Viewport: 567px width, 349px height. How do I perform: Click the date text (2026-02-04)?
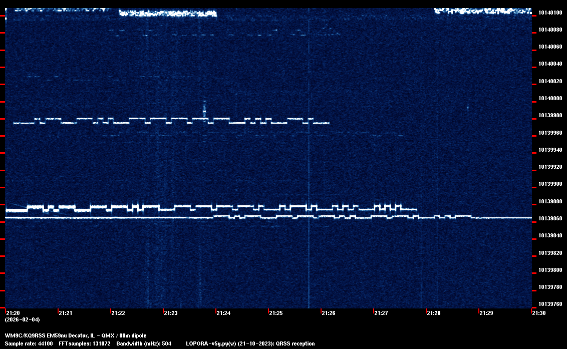(22, 319)
